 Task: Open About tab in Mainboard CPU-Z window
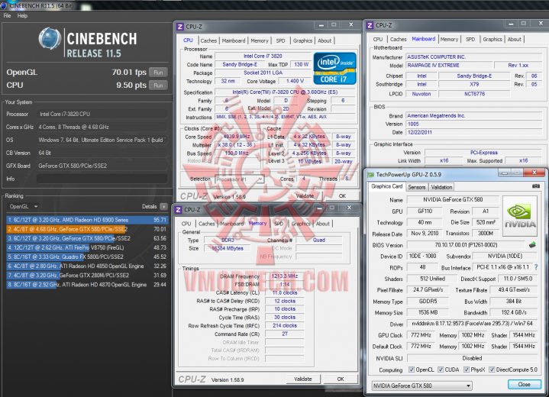click(x=514, y=39)
